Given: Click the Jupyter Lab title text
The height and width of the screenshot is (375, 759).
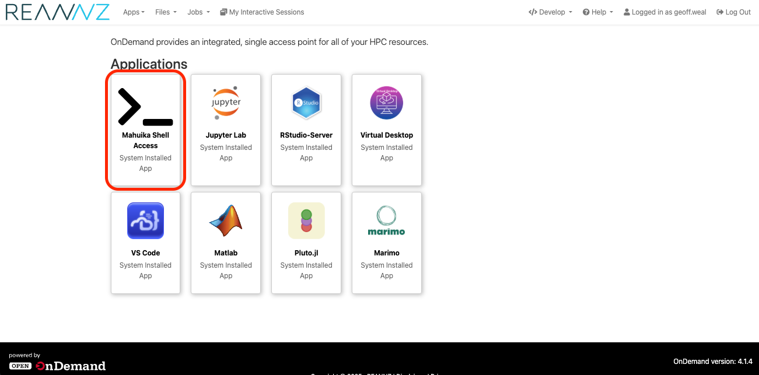Looking at the screenshot, I should [226, 135].
